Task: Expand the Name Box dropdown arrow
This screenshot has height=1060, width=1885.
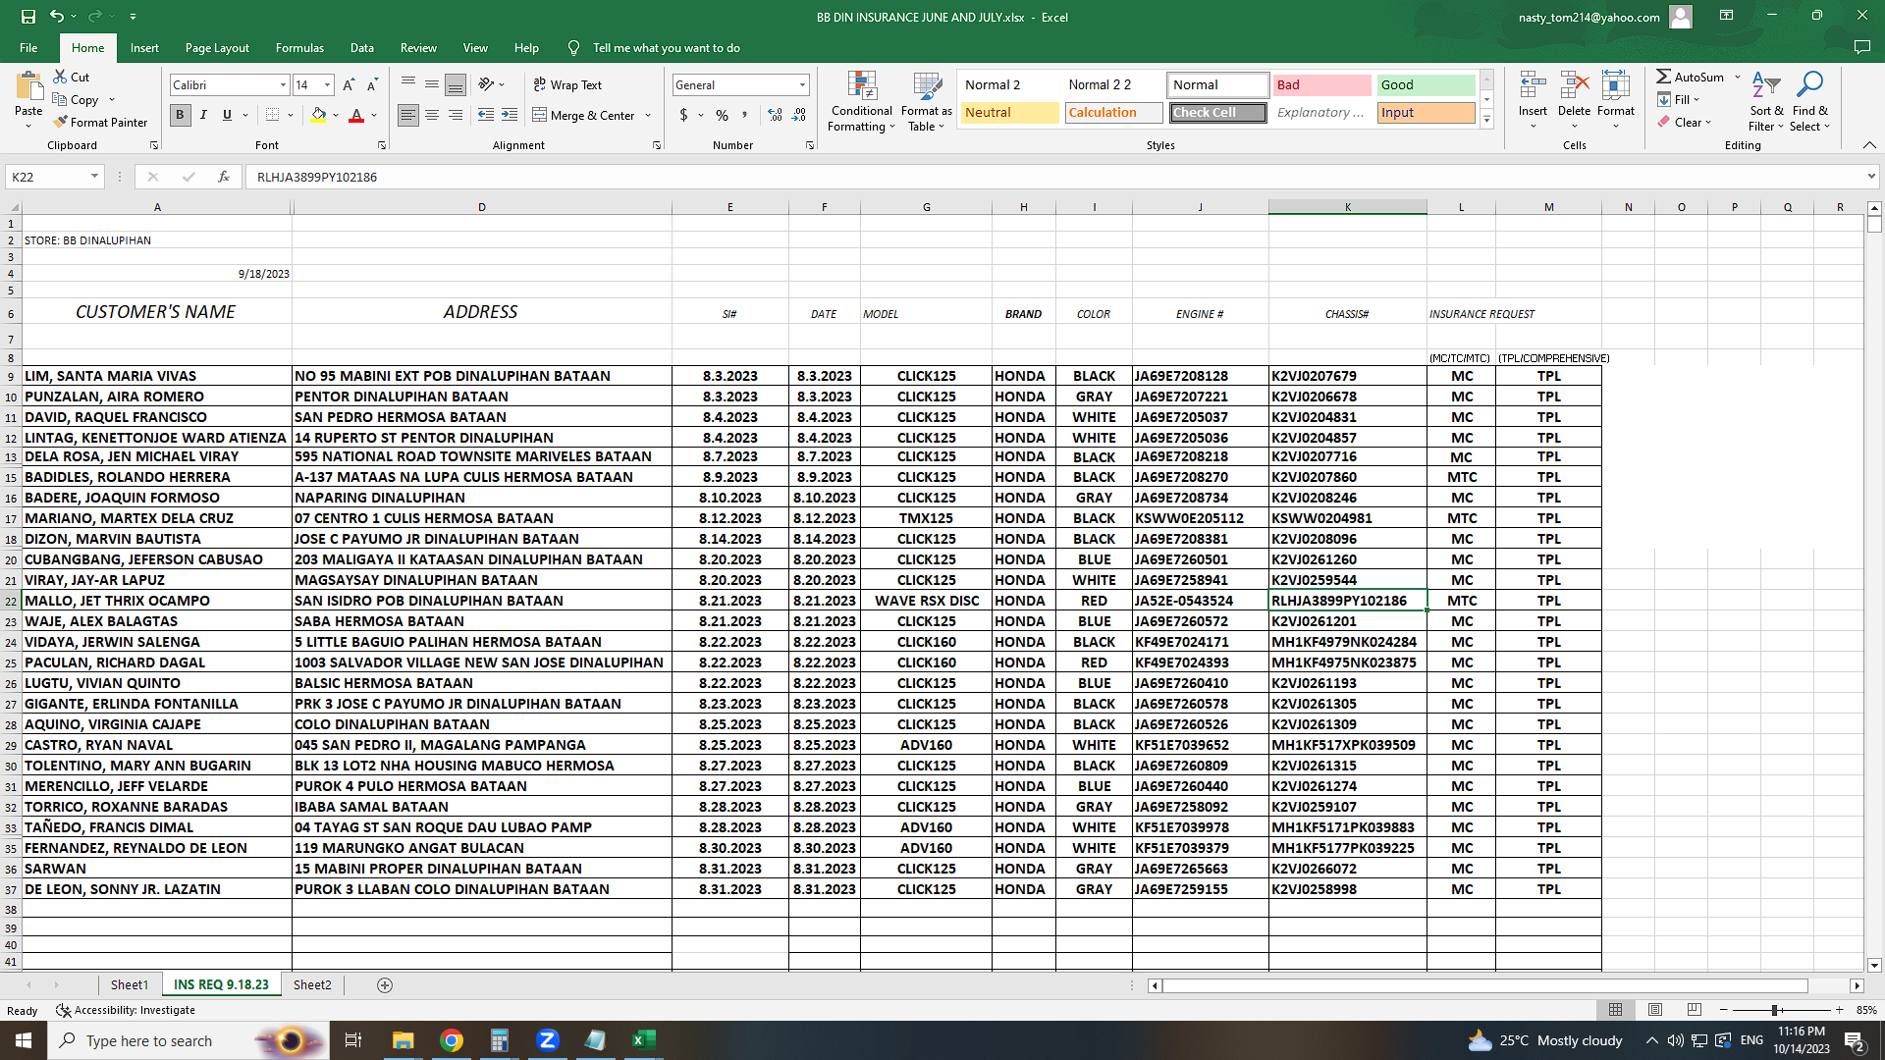Action: [x=94, y=177]
